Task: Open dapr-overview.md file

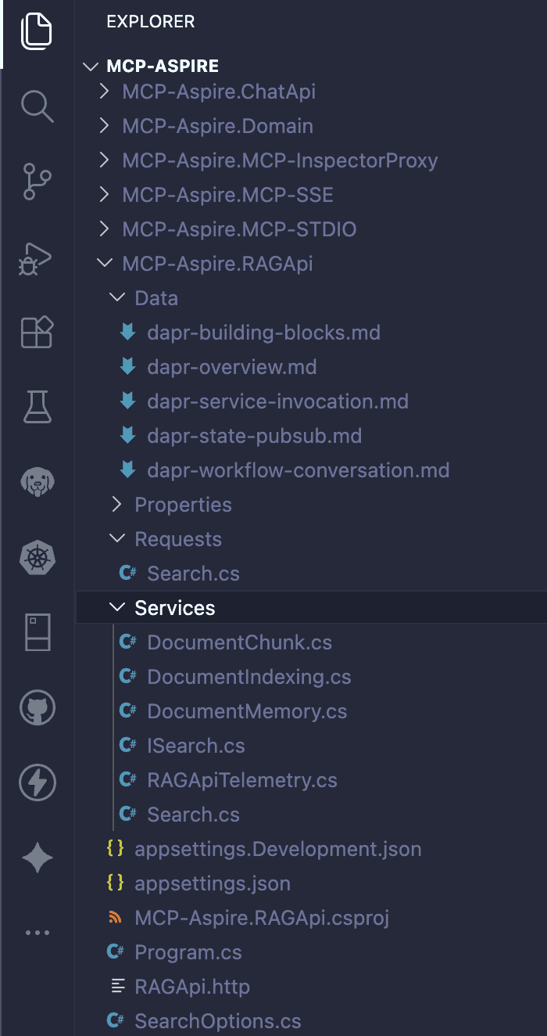Action: click(231, 367)
